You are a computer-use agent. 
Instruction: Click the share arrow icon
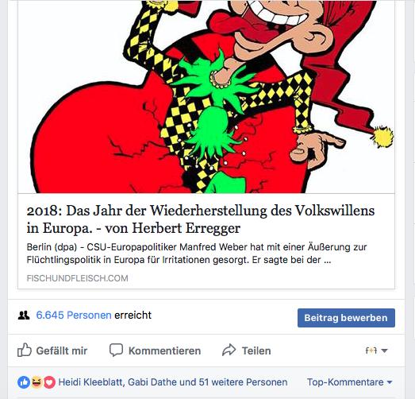229,350
